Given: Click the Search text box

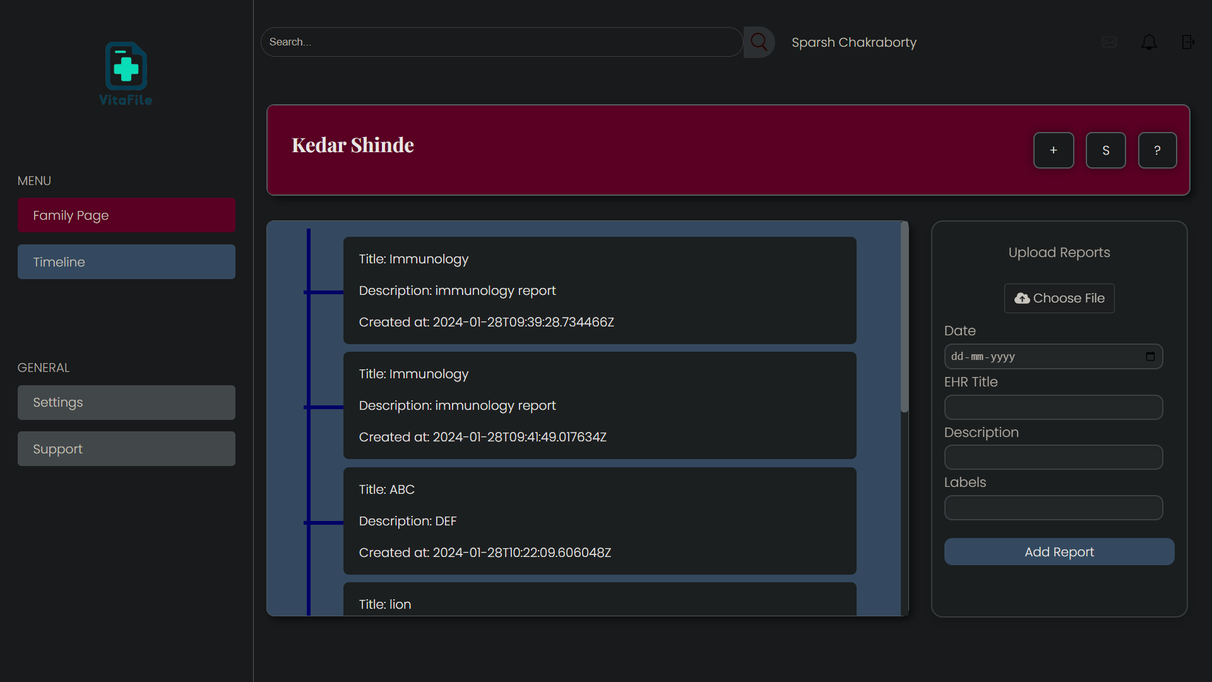Looking at the screenshot, I should click(x=502, y=42).
